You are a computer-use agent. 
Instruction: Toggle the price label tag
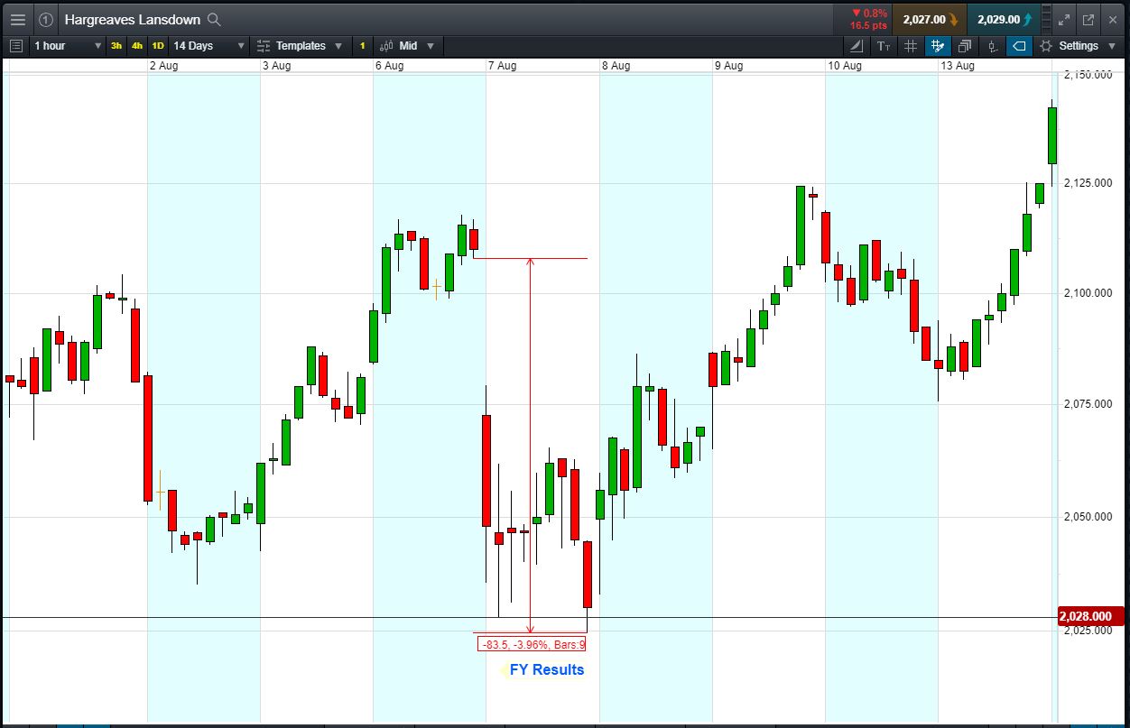[x=1019, y=45]
